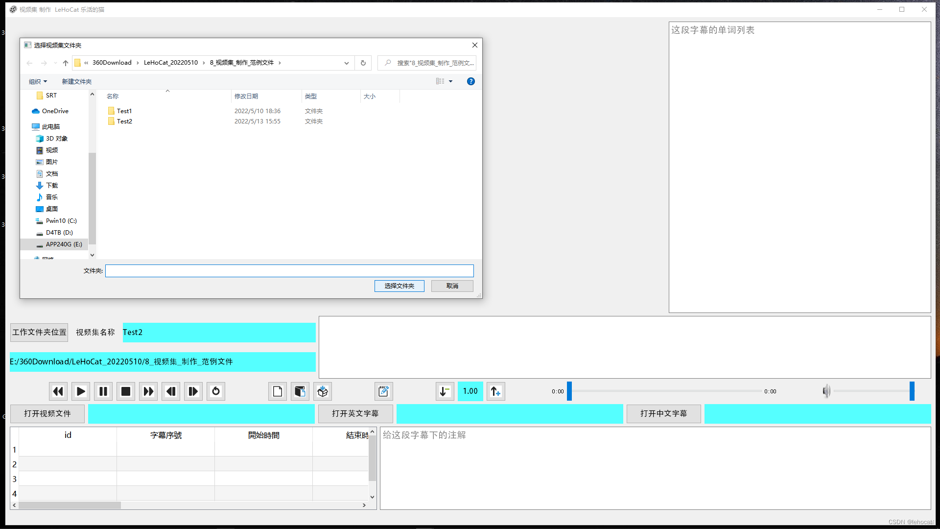The width and height of the screenshot is (940, 529).
Task: Decrease playback speed with down arrow
Action: (445, 391)
